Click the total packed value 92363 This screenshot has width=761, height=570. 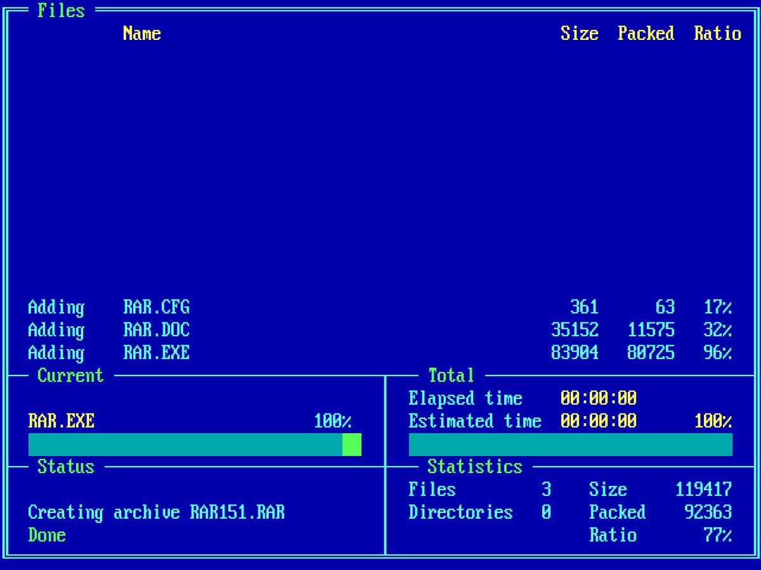[708, 512]
